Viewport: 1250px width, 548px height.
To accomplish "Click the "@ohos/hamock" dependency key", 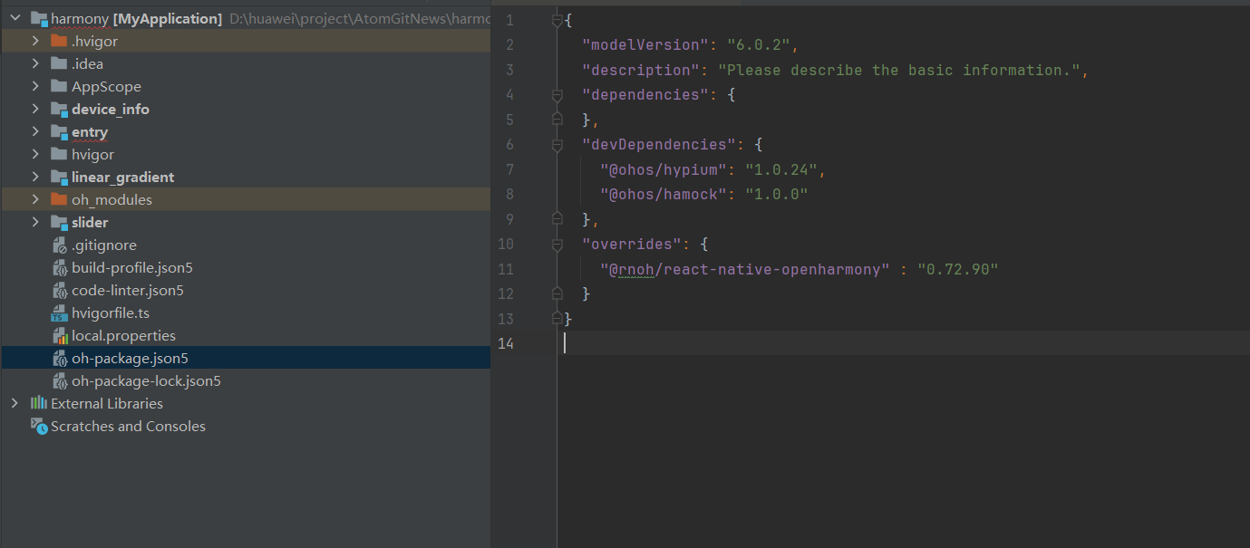I will (x=664, y=194).
